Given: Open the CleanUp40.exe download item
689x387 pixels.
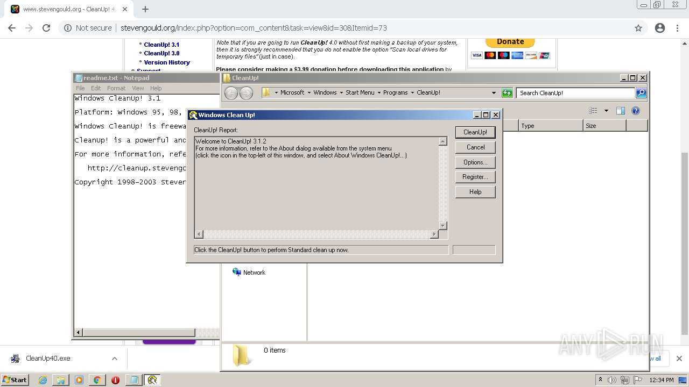Looking at the screenshot, I should point(48,359).
